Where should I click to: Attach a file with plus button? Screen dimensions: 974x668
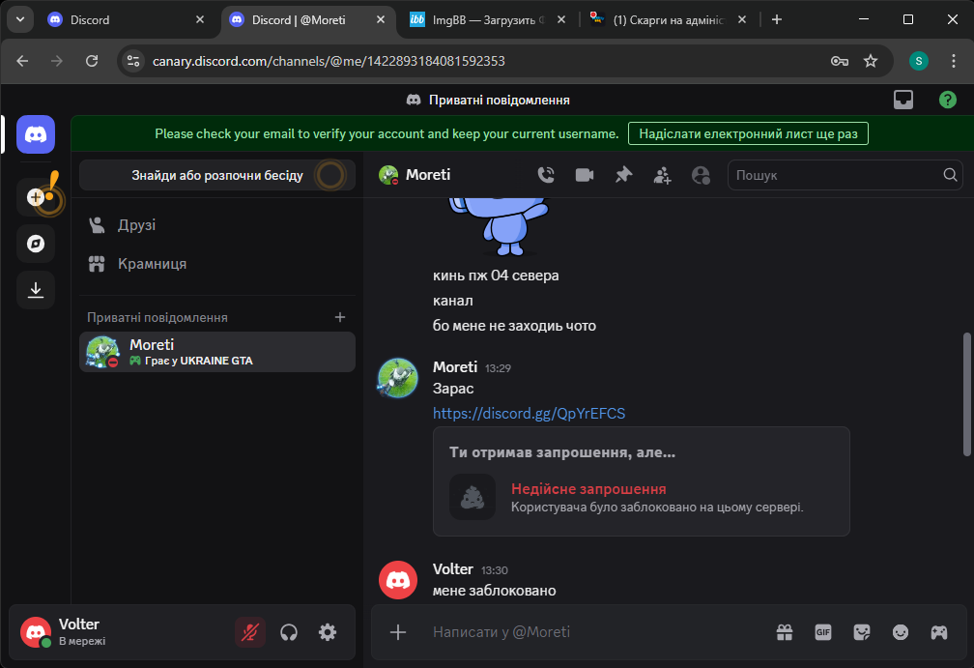tap(398, 632)
